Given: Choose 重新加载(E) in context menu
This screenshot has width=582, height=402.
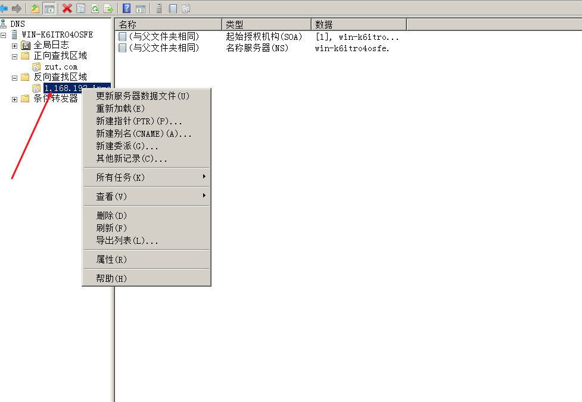Looking at the screenshot, I should click(147, 109).
